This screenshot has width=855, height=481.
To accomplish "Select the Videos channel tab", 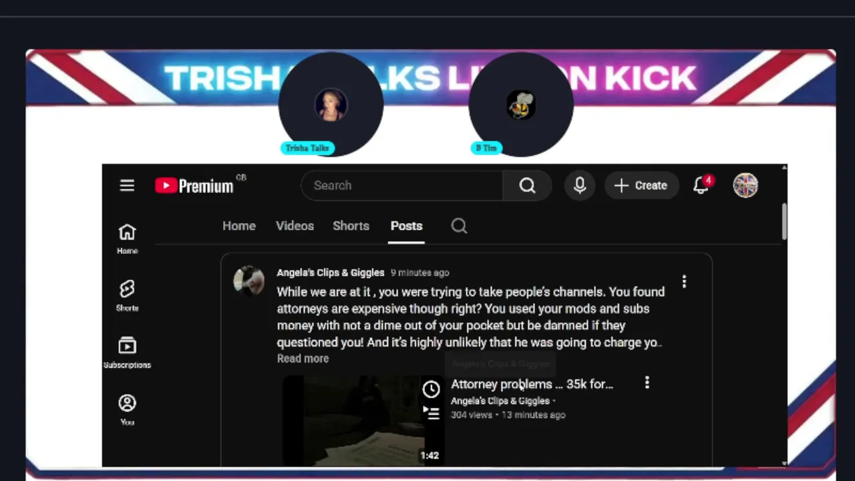I will pyautogui.click(x=295, y=226).
